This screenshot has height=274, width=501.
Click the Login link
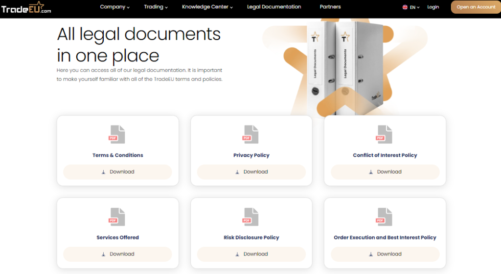point(433,7)
